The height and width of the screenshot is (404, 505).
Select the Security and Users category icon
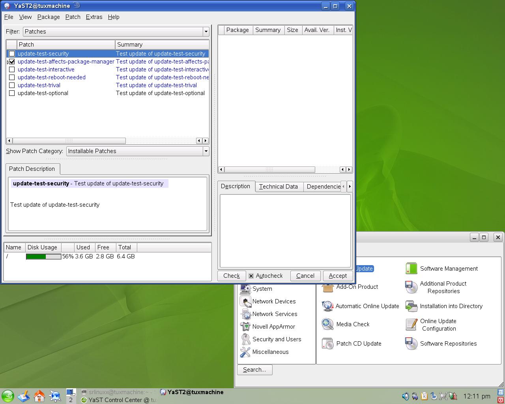click(x=245, y=339)
